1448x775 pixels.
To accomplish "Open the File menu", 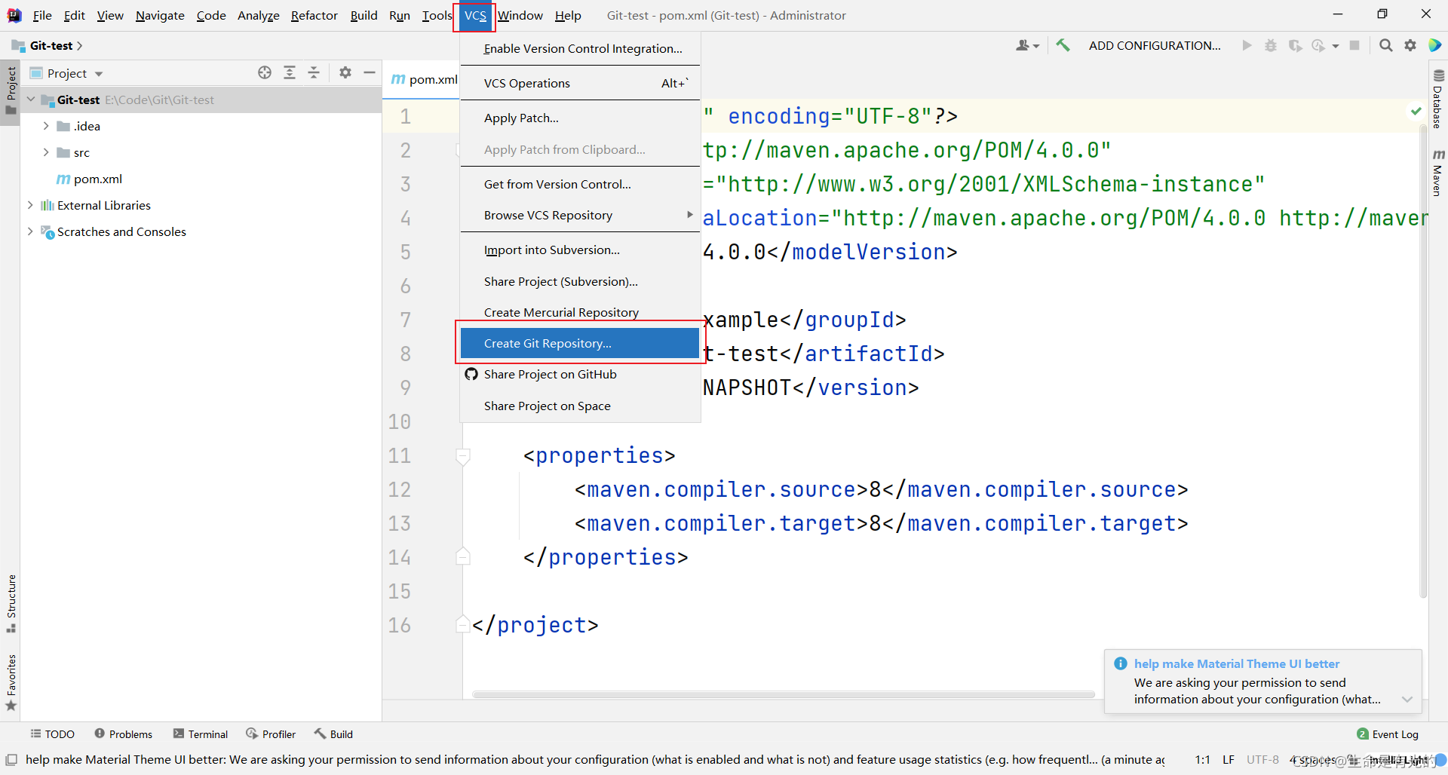I will click(42, 15).
